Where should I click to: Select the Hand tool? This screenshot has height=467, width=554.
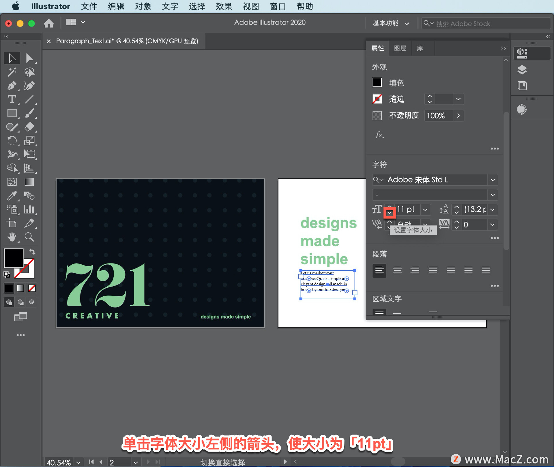(x=12, y=237)
